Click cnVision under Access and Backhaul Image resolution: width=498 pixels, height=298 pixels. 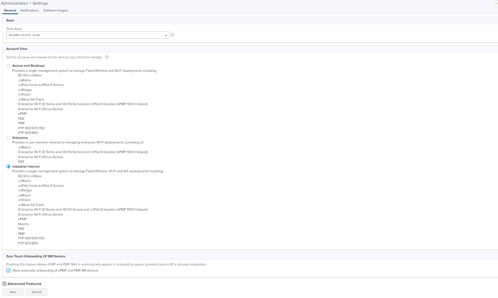24,94
